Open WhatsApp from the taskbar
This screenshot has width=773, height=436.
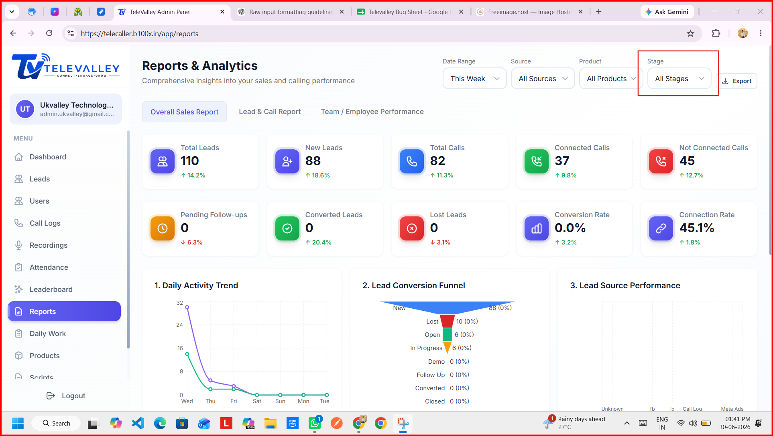click(x=315, y=423)
